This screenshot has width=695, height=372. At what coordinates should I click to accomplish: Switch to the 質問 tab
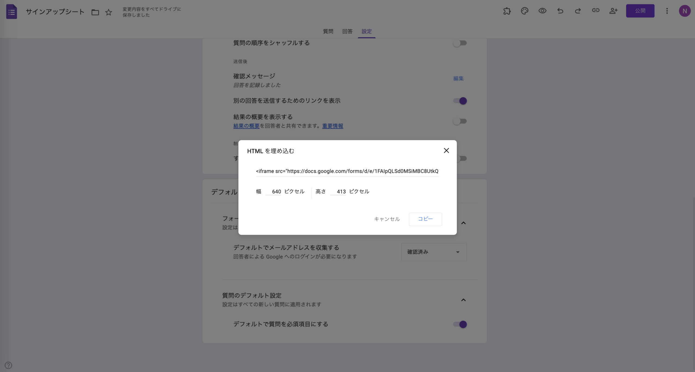click(x=328, y=31)
